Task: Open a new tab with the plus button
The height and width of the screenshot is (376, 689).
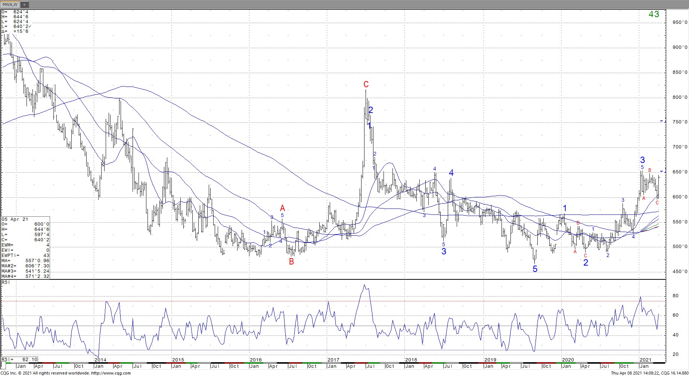Action: click(24, 4)
